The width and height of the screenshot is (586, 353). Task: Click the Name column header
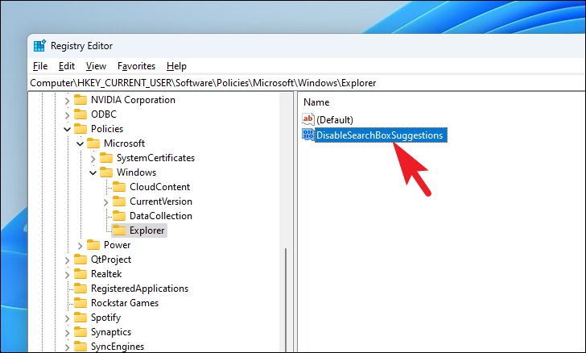(316, 102)
